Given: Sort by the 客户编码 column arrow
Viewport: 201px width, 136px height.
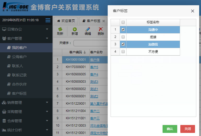Looking at the screenshot, I should click(x=85, y=52).
